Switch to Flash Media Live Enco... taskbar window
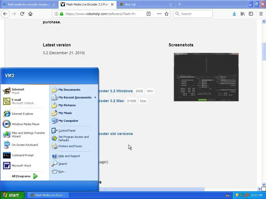 [x=48, y=195]
